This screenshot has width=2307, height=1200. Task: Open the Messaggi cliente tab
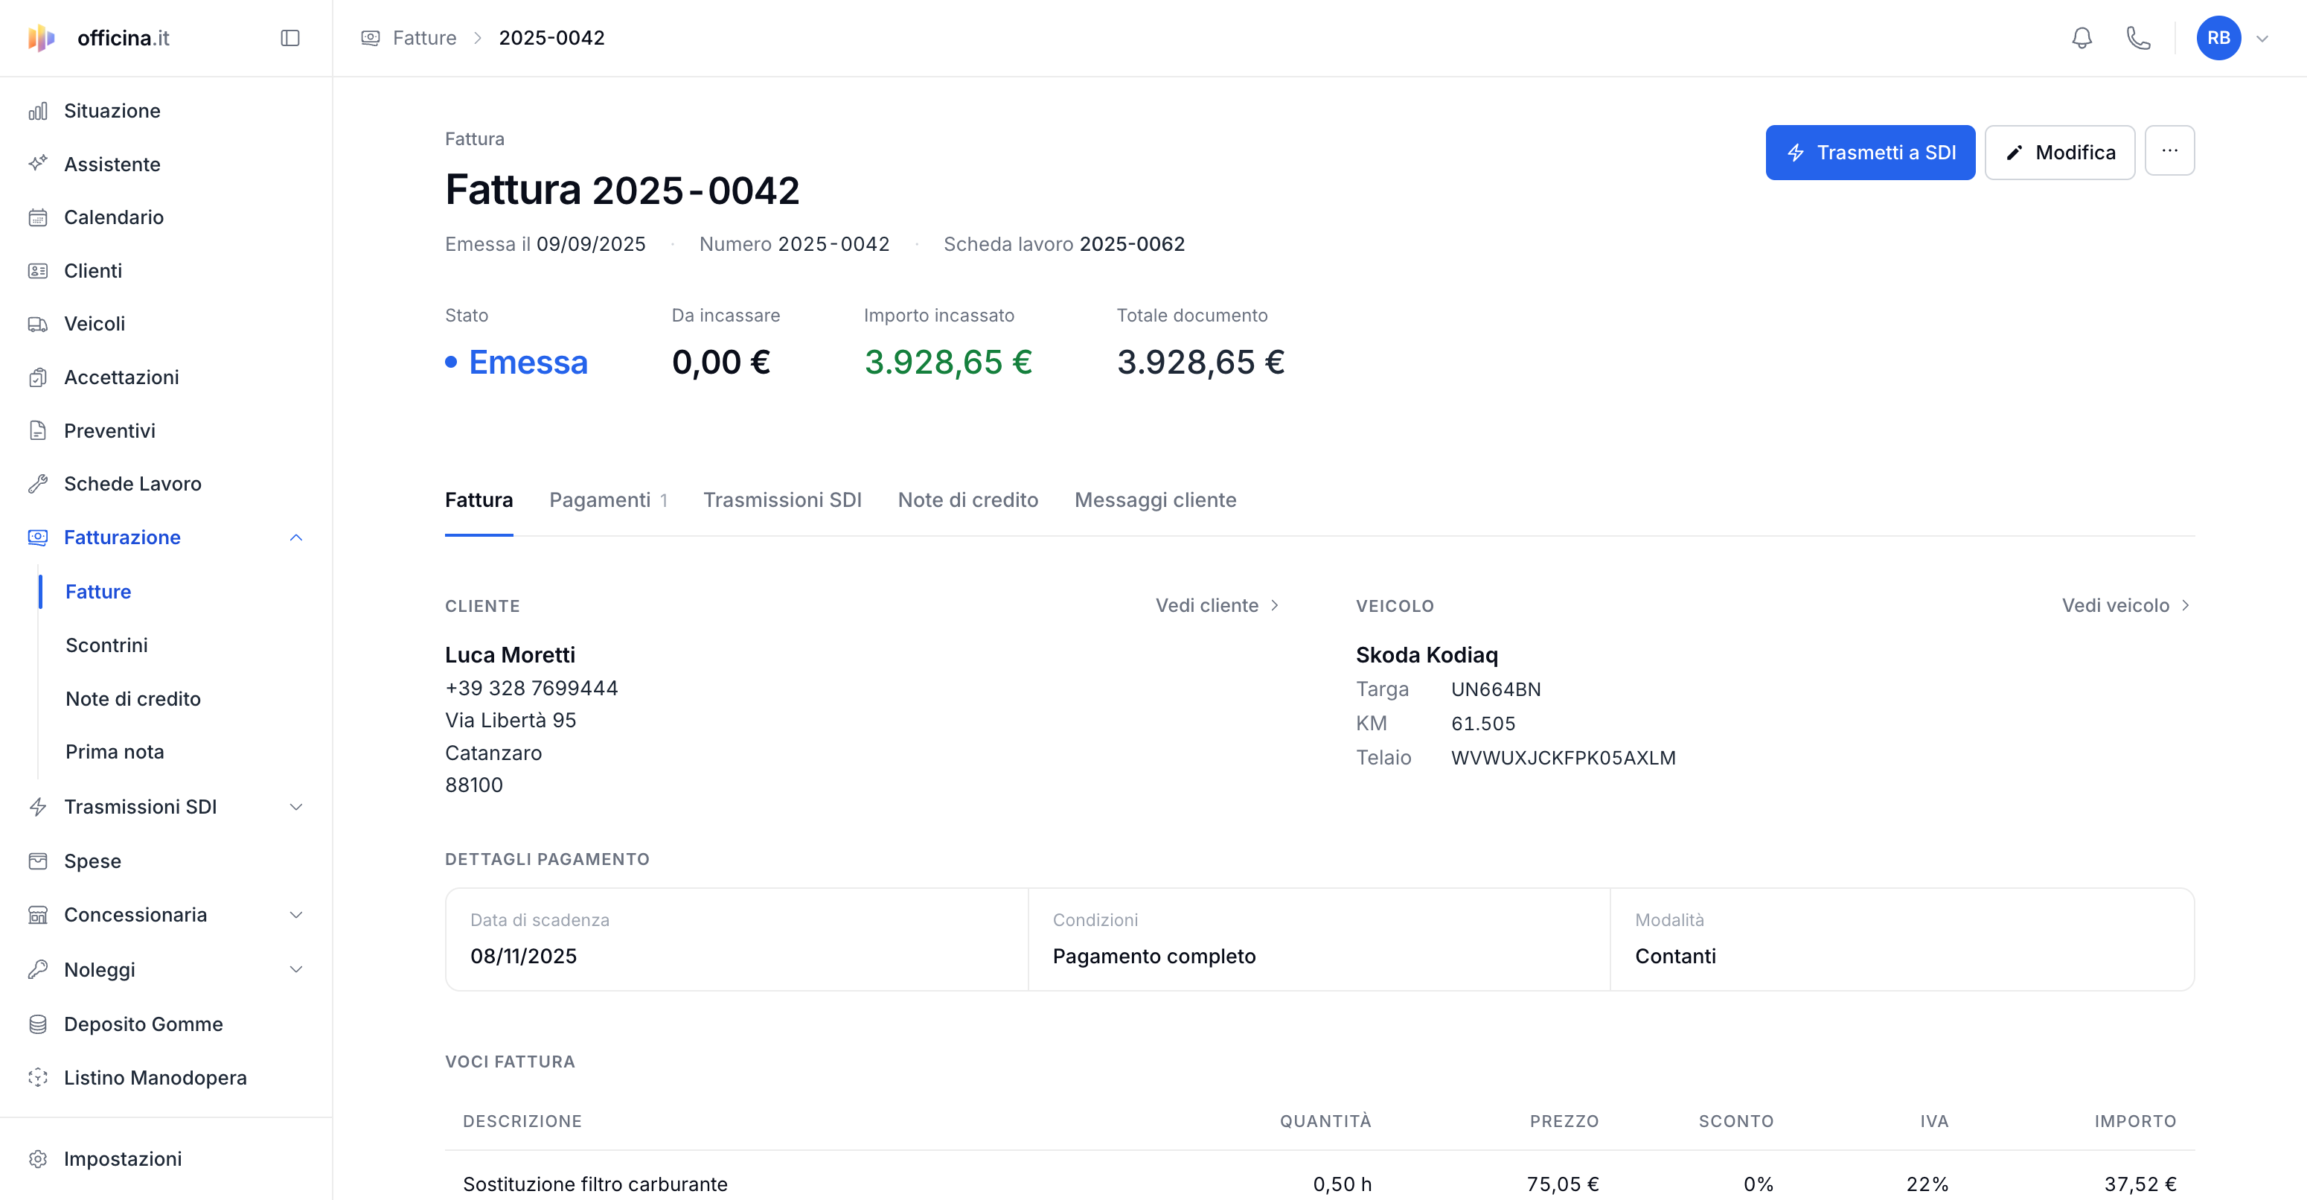pyautogui.click(x=1154, y=500)
